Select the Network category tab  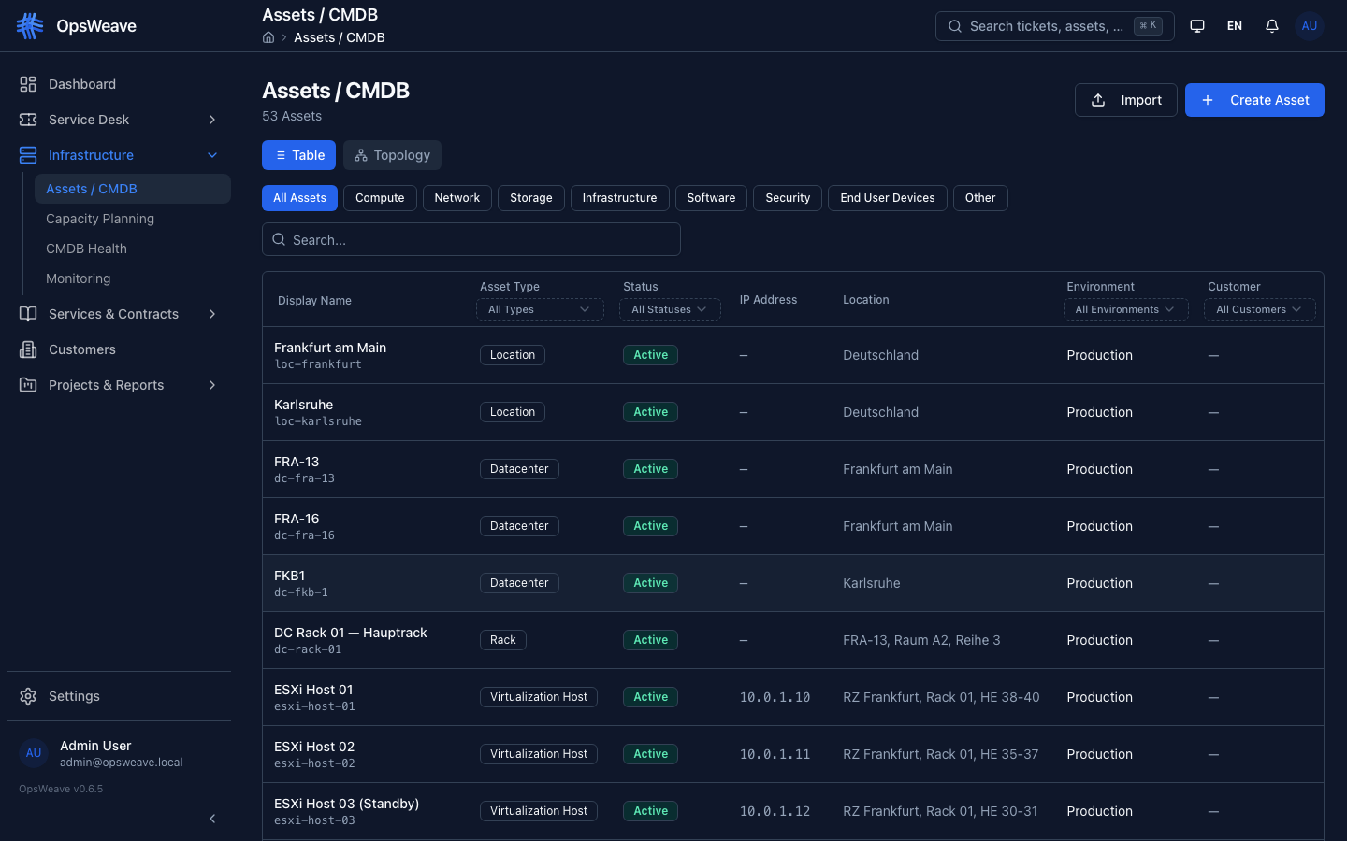point(456,198)
